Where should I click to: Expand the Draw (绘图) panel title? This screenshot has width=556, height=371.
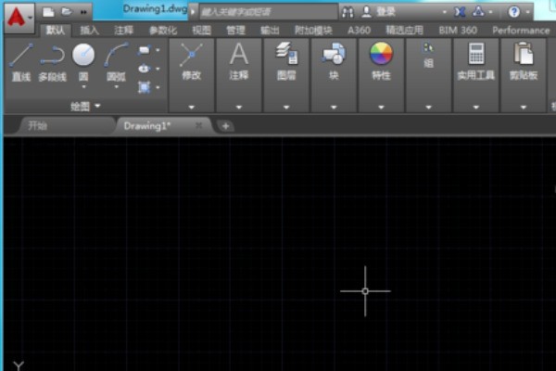click(84, 107)
